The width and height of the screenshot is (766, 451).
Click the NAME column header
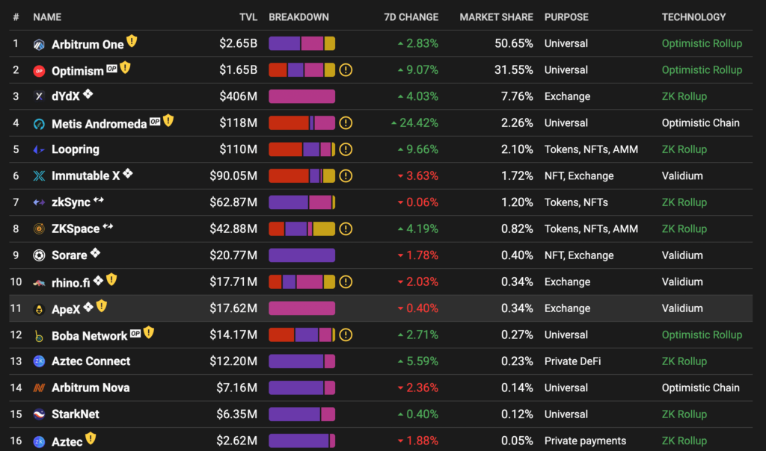tap(47, 17)
